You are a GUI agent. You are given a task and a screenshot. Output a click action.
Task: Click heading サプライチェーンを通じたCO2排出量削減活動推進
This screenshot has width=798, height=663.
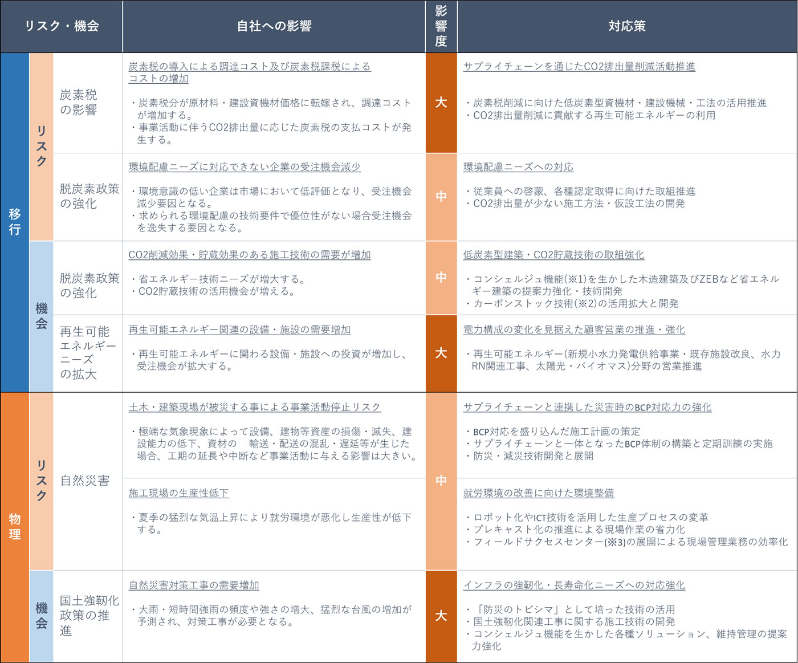tap(579, 67)
